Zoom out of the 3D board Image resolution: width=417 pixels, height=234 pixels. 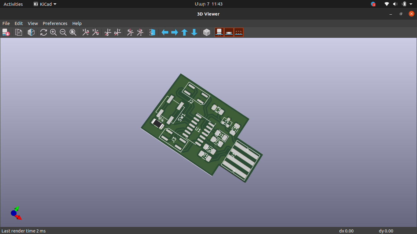63,32
